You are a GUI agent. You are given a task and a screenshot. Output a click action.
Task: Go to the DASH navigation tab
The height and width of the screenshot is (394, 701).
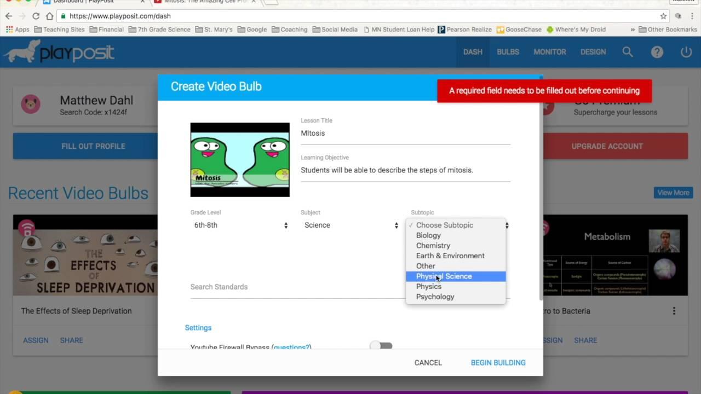[x=473, y=52]
